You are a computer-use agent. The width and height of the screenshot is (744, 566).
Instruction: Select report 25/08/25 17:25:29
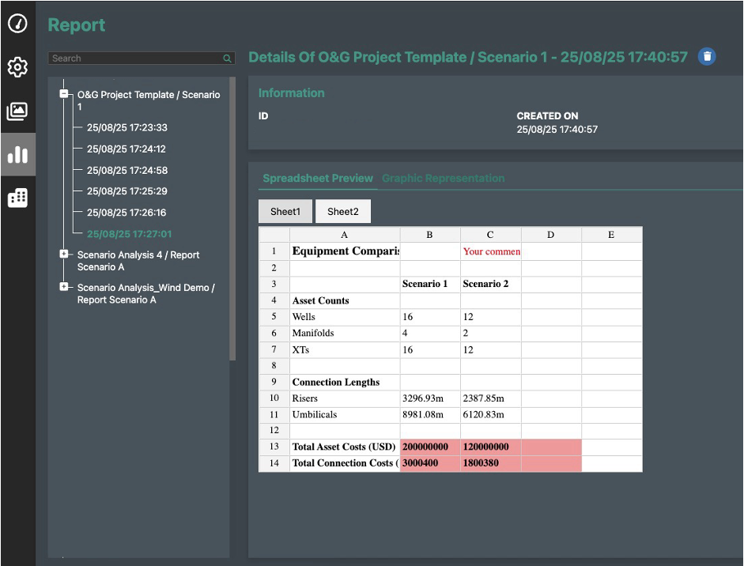[127, 191]
